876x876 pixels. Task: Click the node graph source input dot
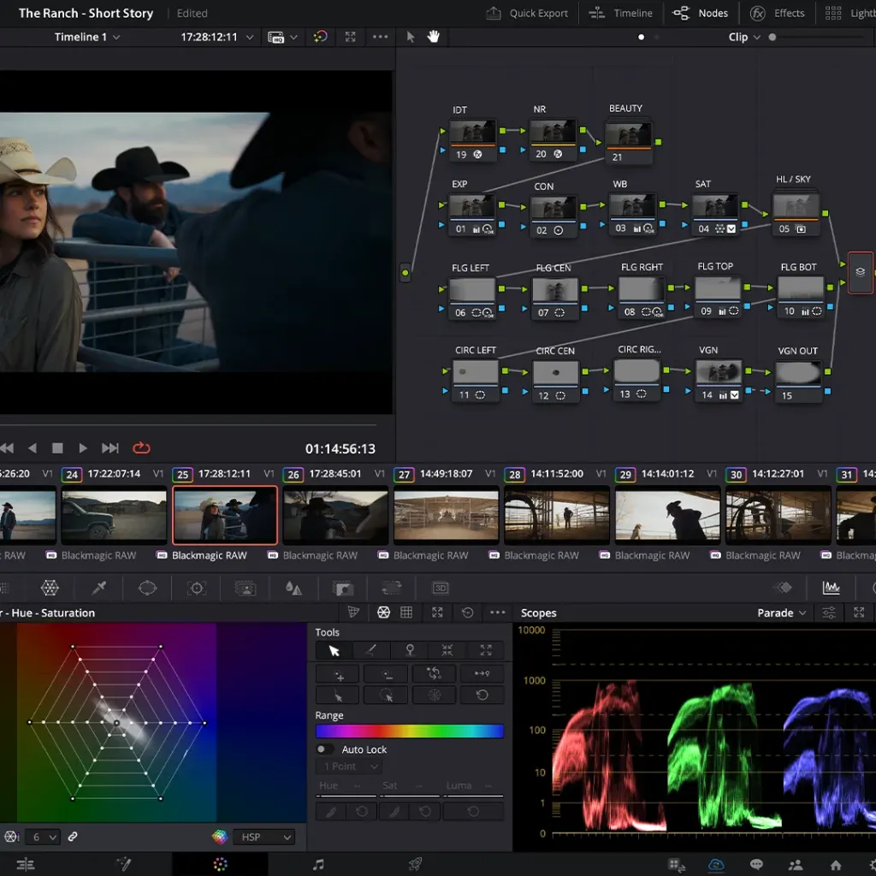click(405, 273)
